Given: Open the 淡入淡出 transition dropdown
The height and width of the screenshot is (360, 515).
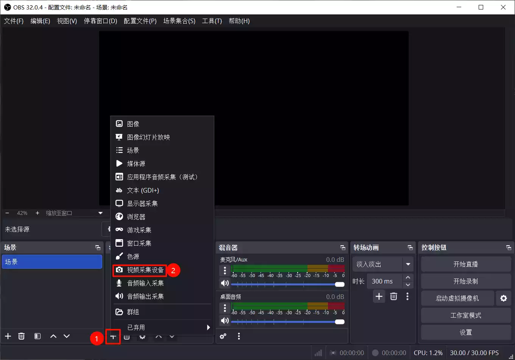Looking at the screenshot, I should tap(382, 264).
